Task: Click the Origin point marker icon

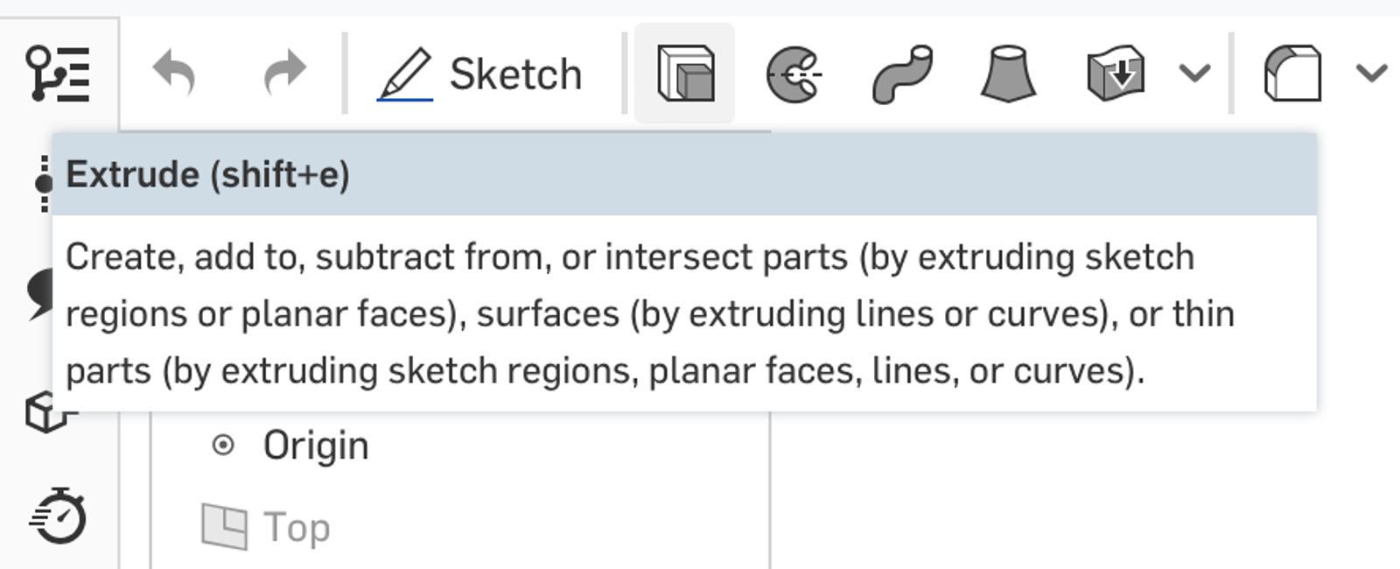Action: point(224,446)
